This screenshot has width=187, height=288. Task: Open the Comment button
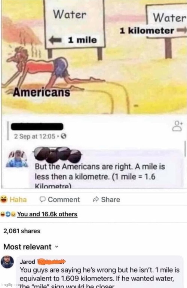click(59, 200)
